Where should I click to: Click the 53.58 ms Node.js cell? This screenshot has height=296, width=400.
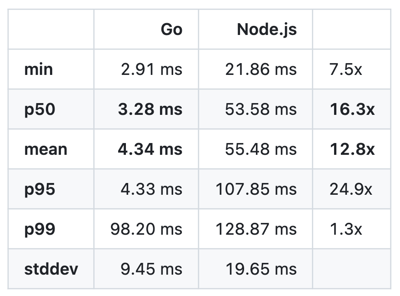point(261,109)
